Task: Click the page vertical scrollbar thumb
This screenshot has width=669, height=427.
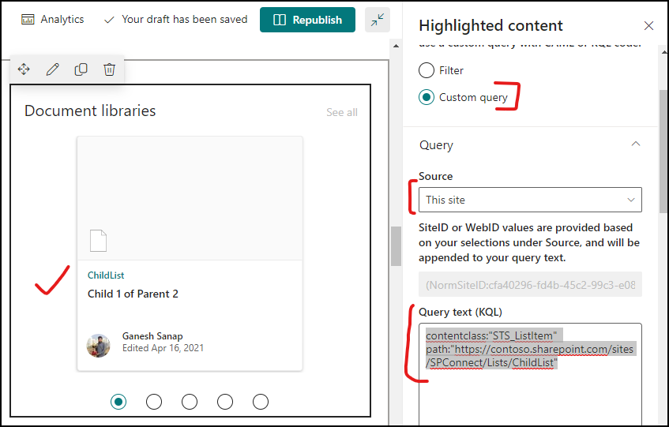Action: tap(396, 246)
